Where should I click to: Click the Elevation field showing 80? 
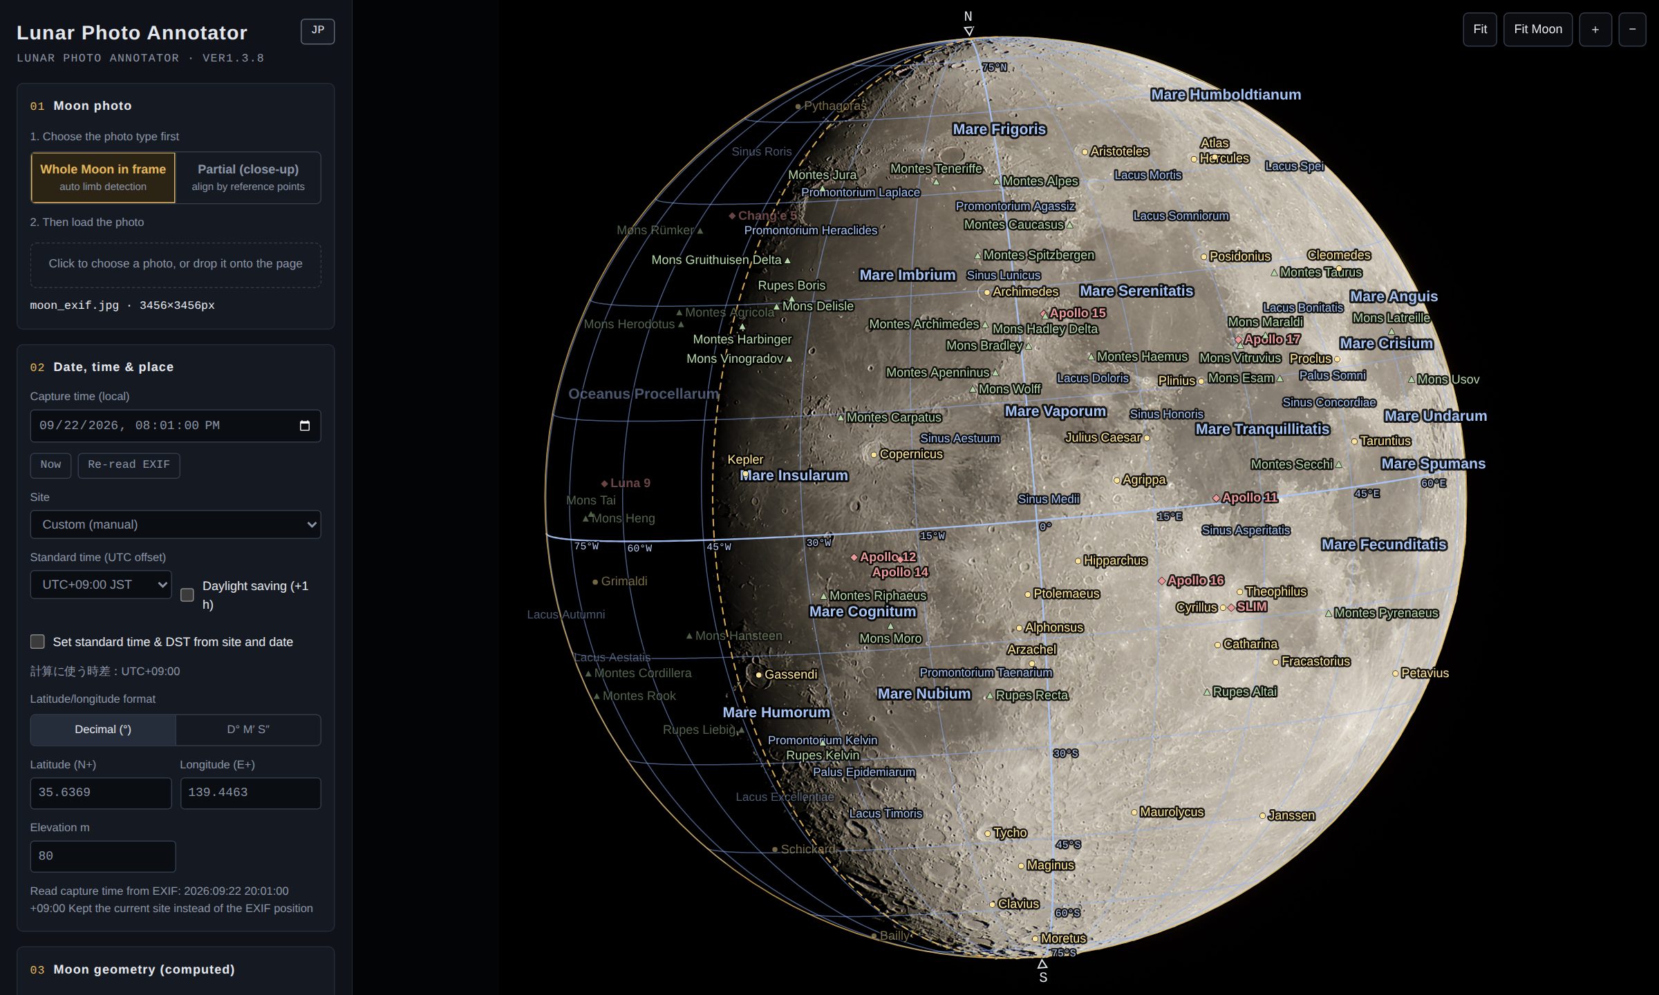point(103,856)
